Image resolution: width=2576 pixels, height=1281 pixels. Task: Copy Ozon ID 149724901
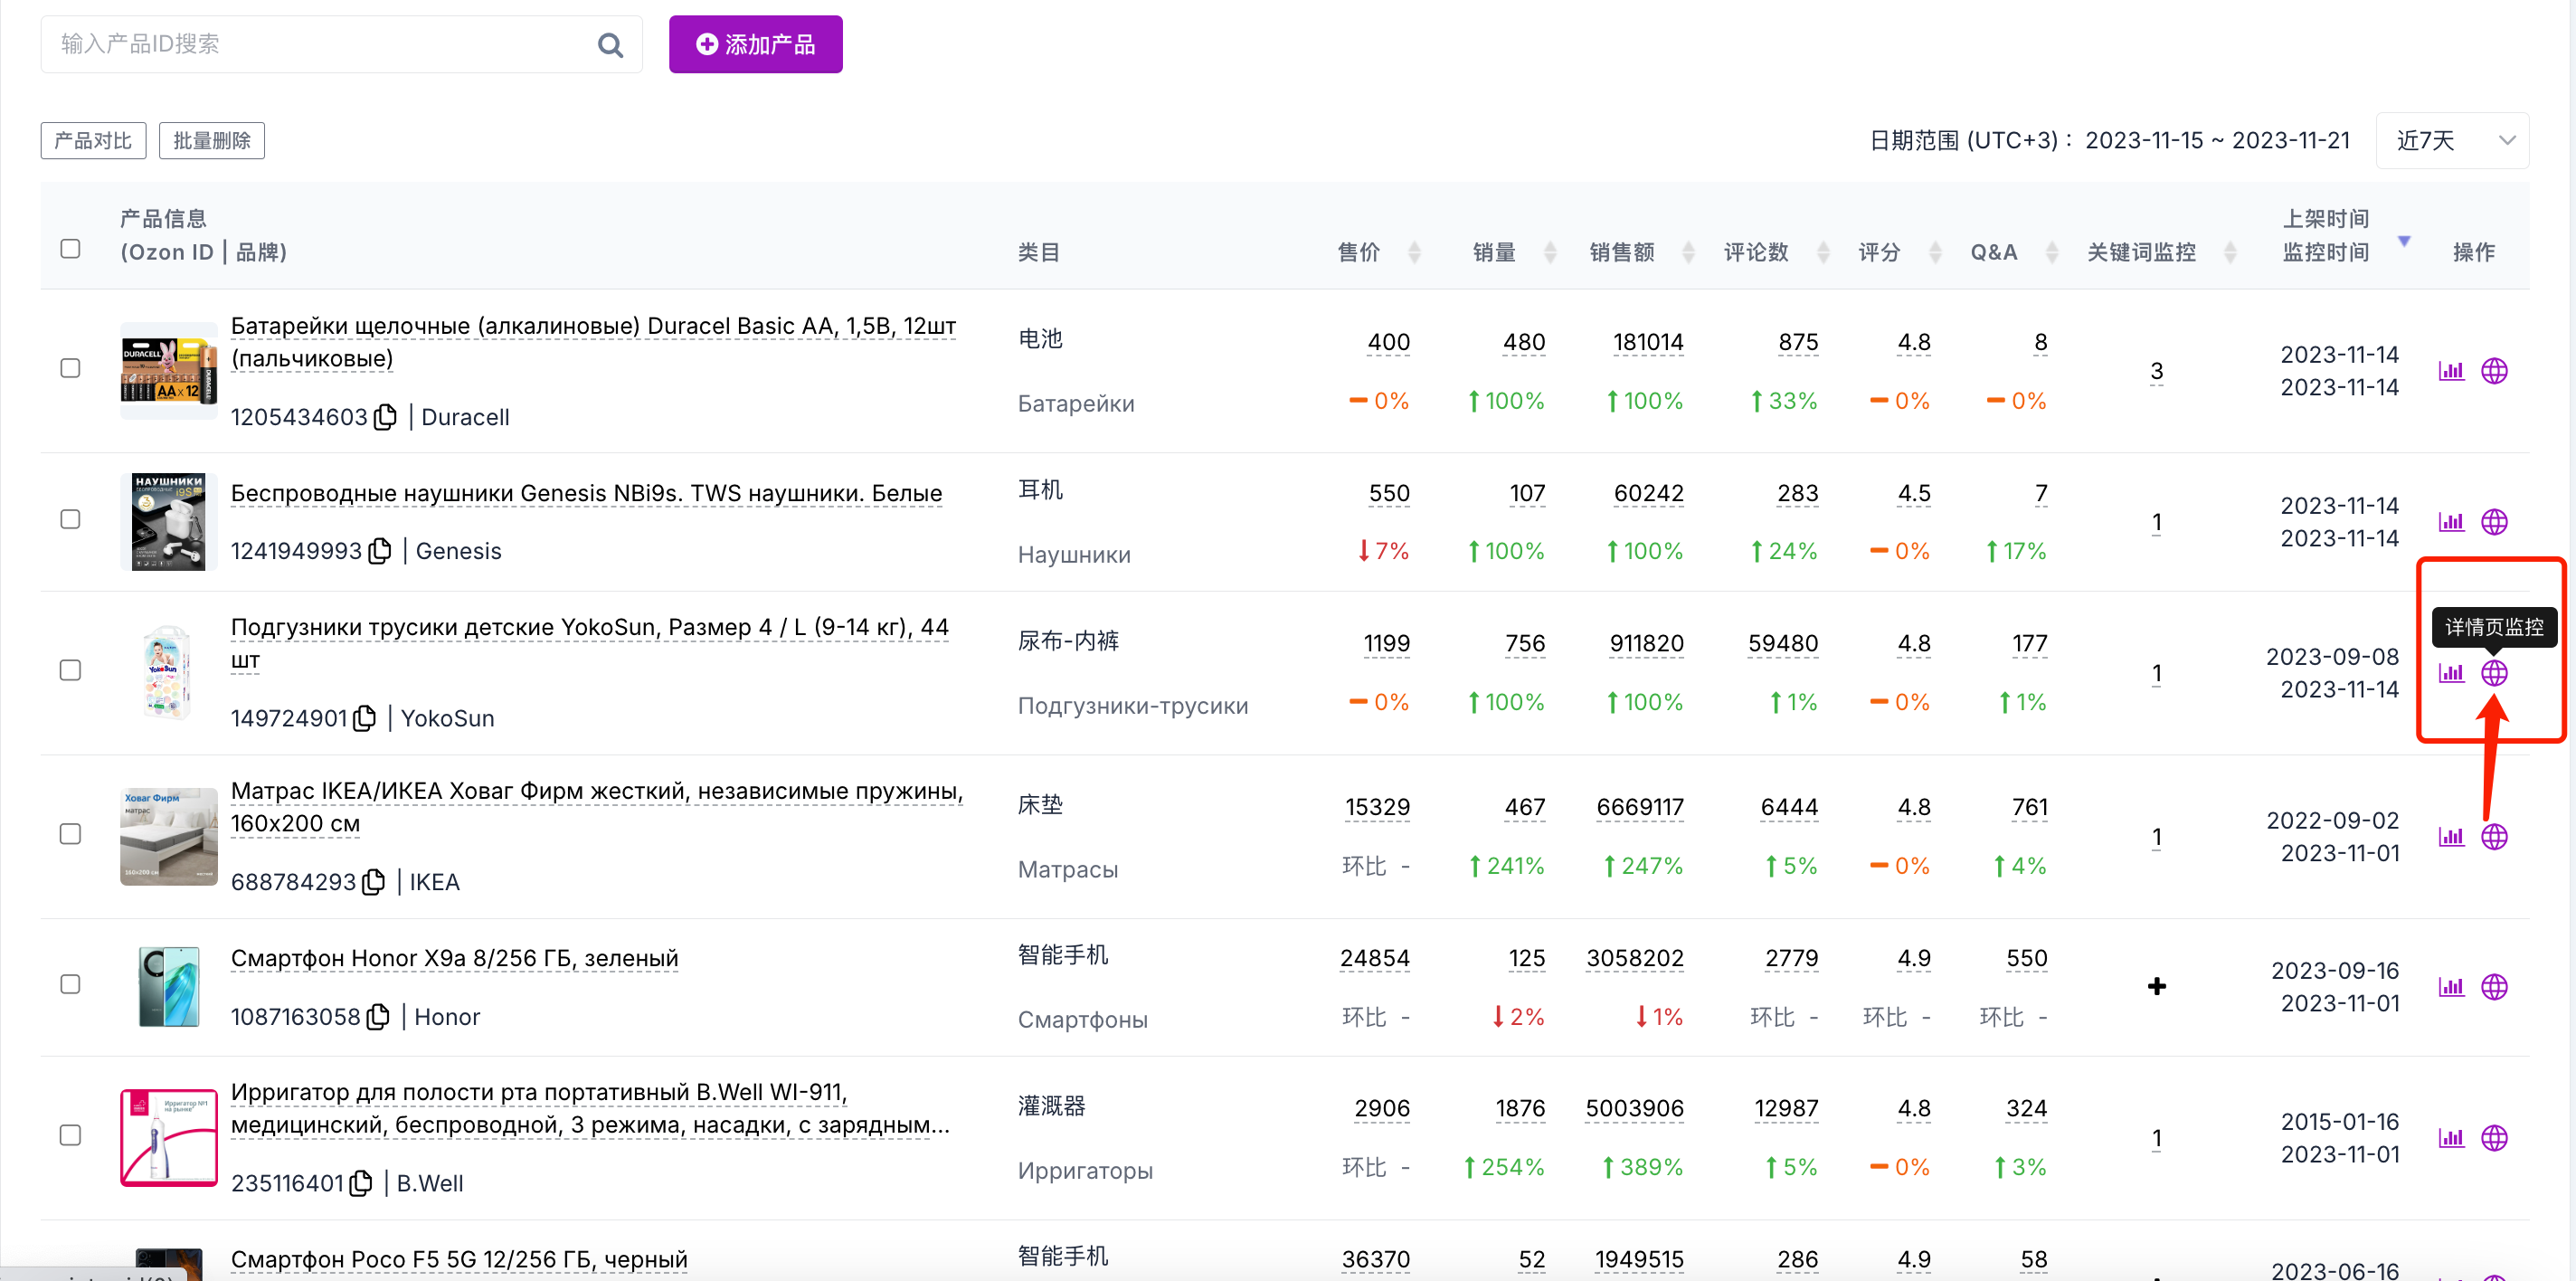coord(364,718)
